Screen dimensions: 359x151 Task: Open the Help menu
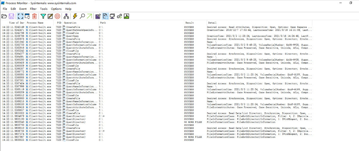68,9
